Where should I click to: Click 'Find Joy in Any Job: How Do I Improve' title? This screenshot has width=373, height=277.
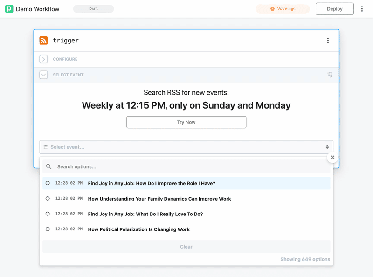152,183
